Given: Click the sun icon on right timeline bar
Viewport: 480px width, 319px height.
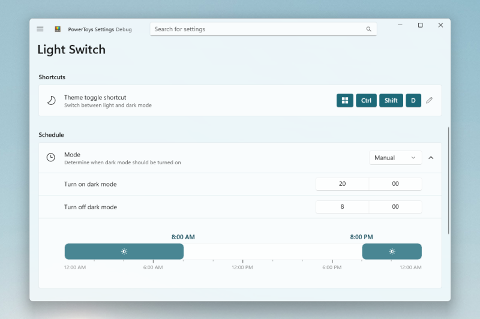Looking at the screenshot, I should pyautogui.click(x=392, y=251).
